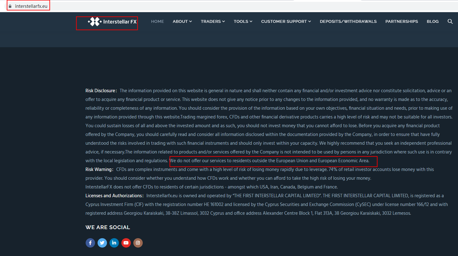Click the 'Risk Disclosure:' heading text
This screenshot has width=458, height=256.
(101, 91)
